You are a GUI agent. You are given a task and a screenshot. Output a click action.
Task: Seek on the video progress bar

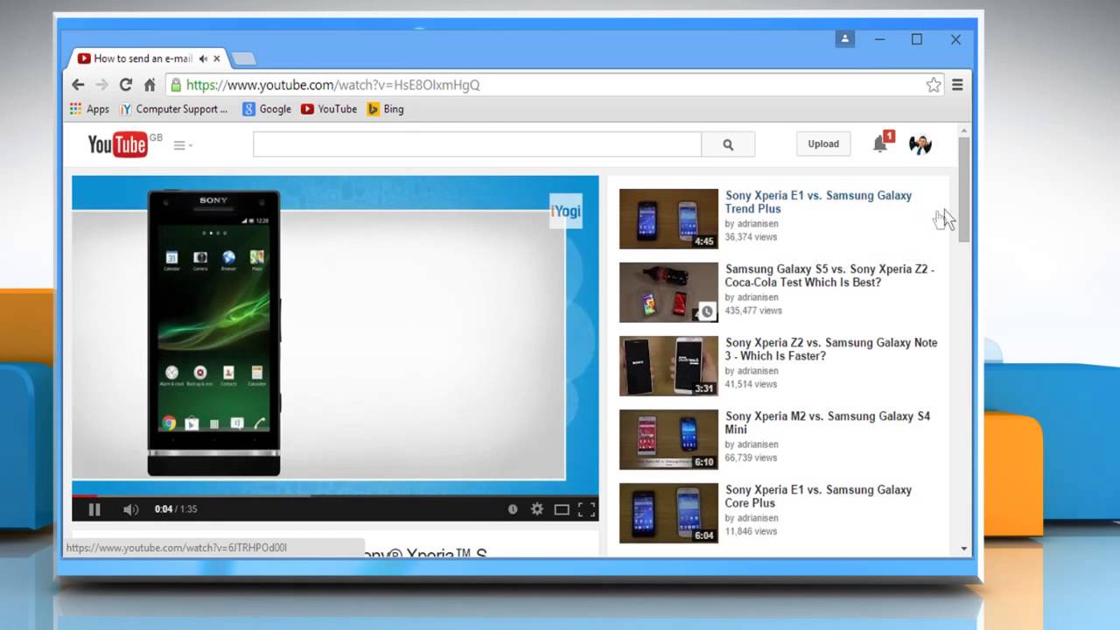click(x=335, y=494)
